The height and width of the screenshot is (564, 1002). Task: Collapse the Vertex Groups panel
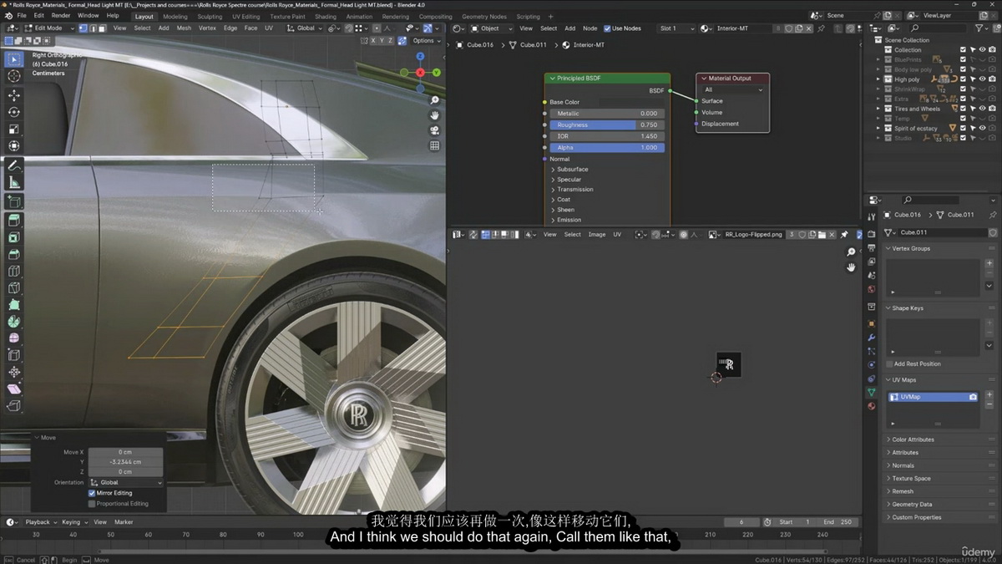pos(908,248)
